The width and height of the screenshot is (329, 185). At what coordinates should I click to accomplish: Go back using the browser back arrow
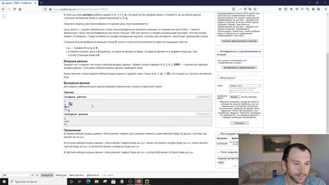(x=4, y=9)
